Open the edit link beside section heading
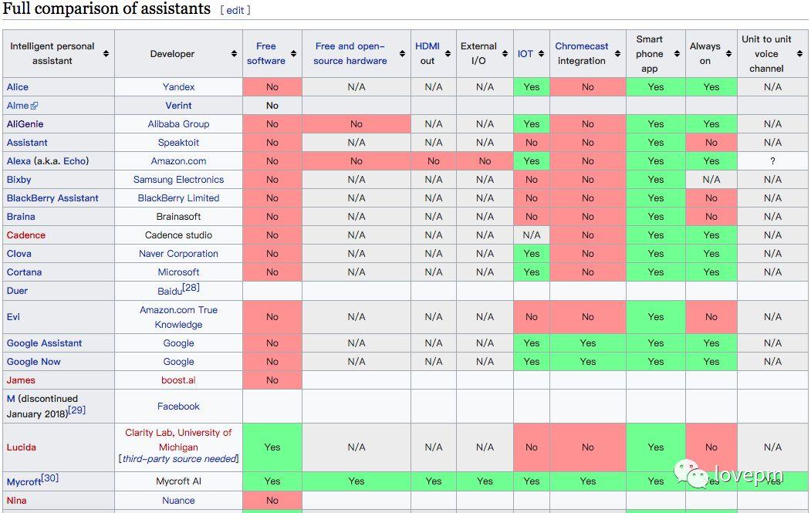Screen dimensions: 811x513 [235, 10]
